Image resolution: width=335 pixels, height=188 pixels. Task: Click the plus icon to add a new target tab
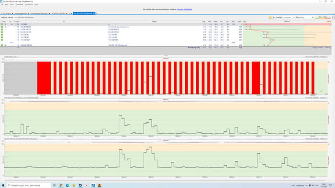(x=97, y=13)
